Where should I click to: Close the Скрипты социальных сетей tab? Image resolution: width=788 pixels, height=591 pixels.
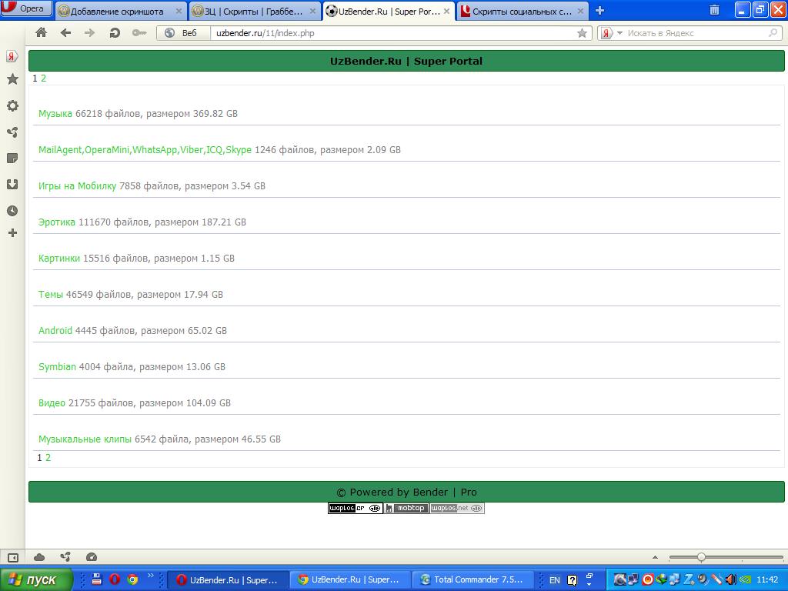[581, 11]
